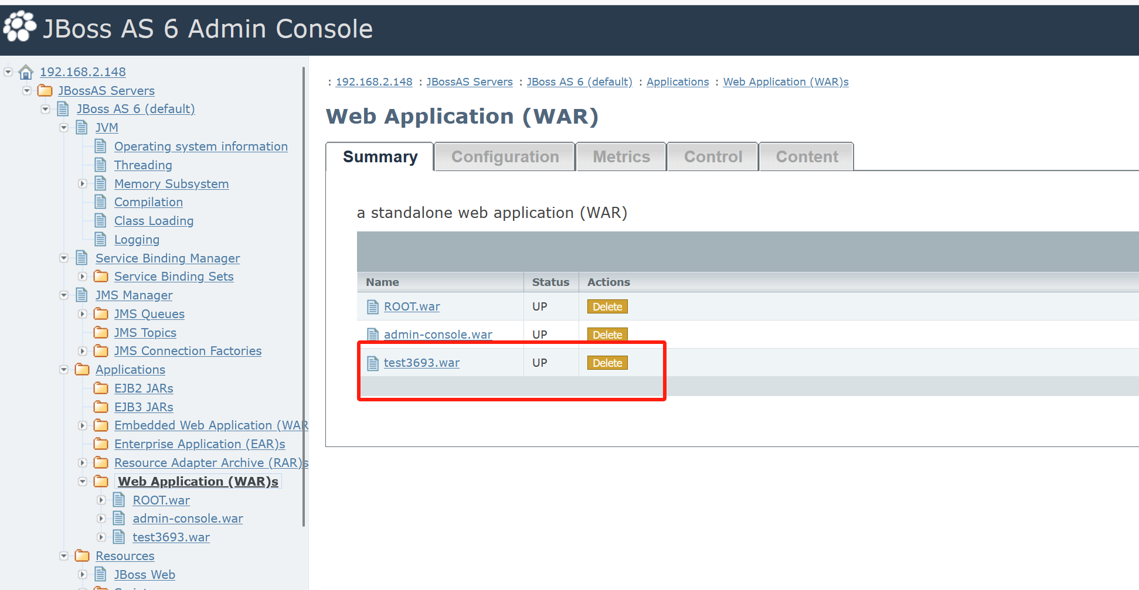Click the navigation tree vertical scrollbar
This screenshot has width=1139, height=590.
pos(304,296)
